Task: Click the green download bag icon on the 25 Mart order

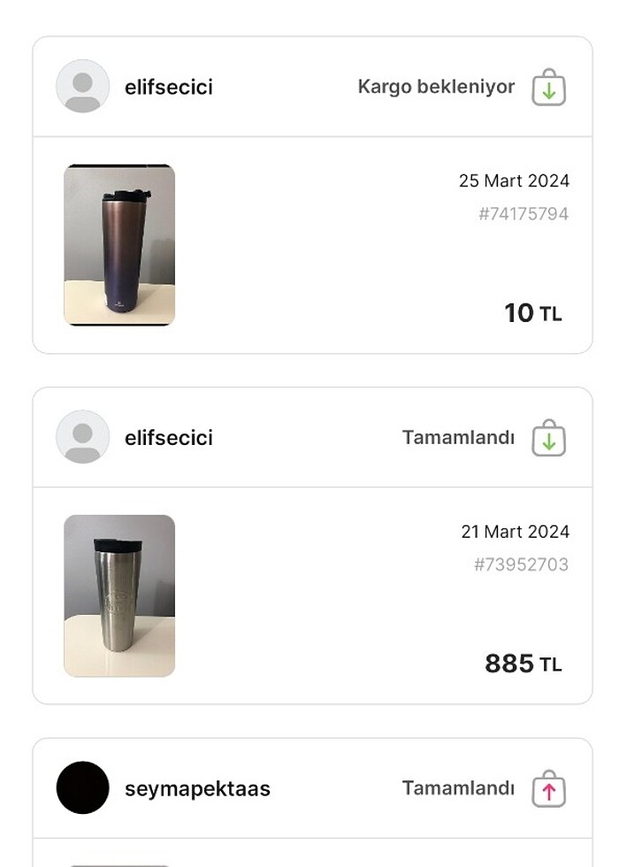Action: click(548, 88)
